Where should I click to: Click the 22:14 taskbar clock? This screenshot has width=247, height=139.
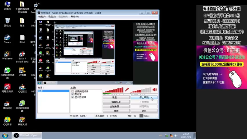click(x=186, y=134)
